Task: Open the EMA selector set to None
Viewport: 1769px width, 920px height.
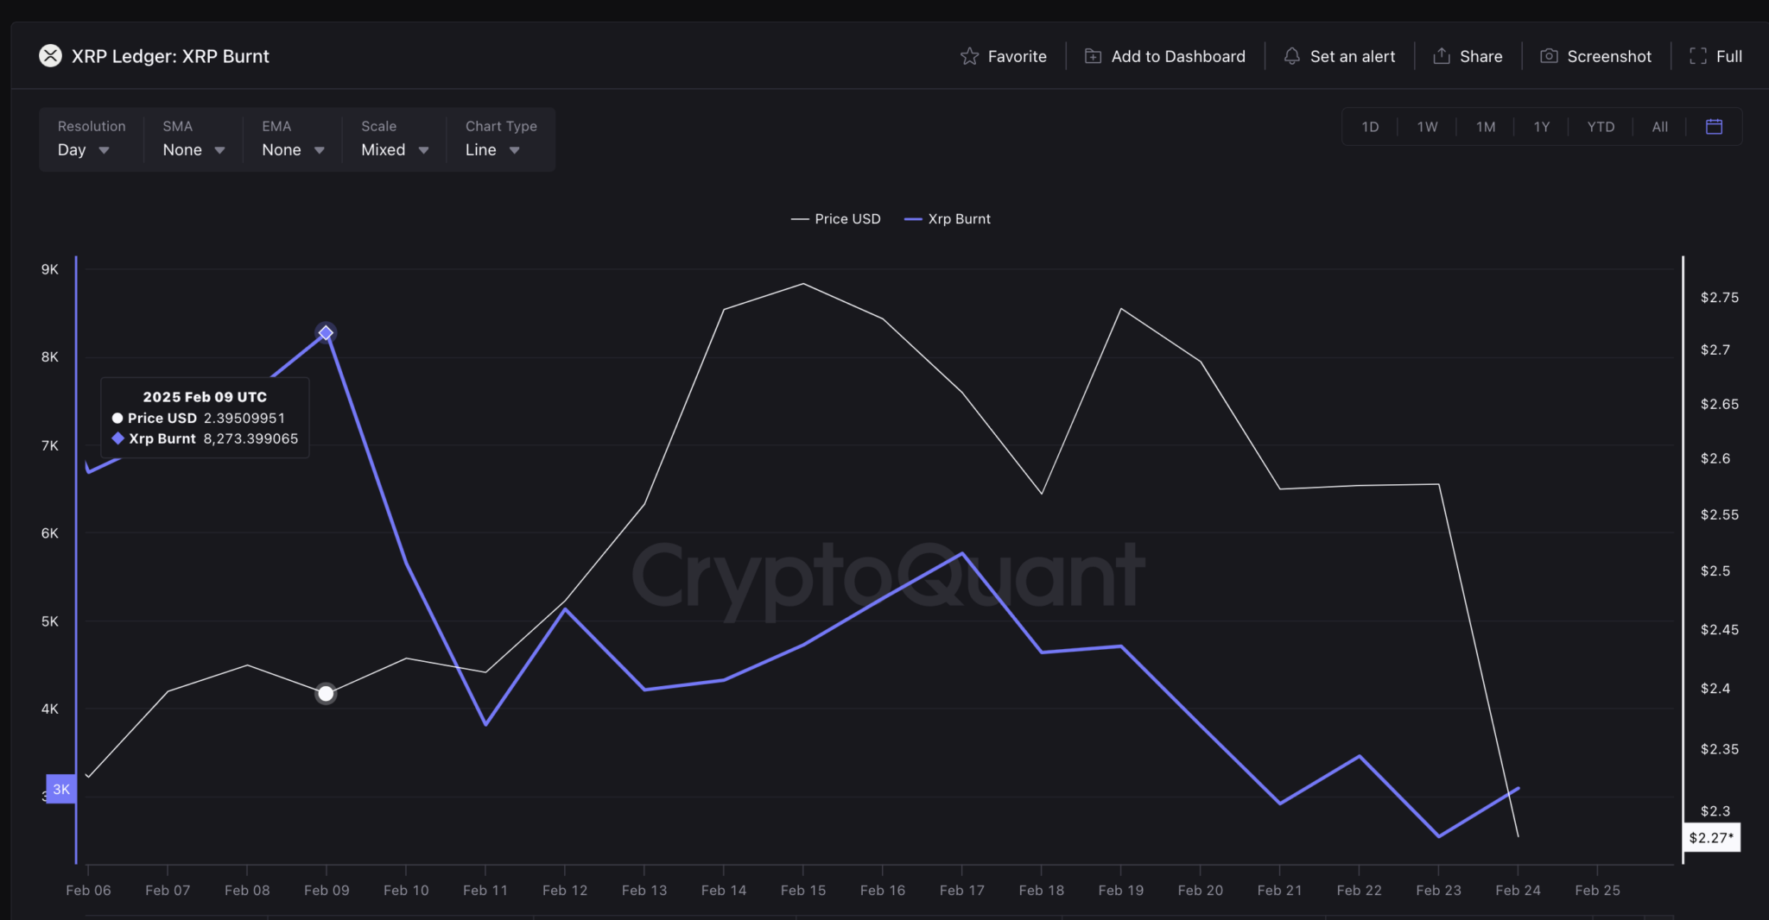Action: pyautogui.click(x=291, y=148)
